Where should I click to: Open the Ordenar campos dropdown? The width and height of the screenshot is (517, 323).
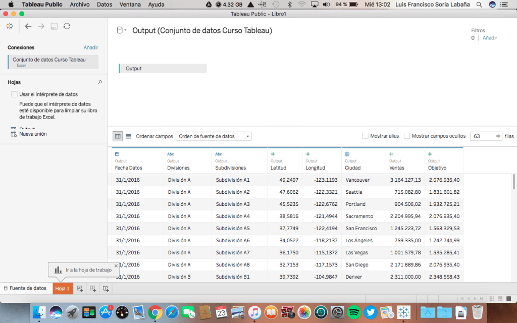[214, 136]
